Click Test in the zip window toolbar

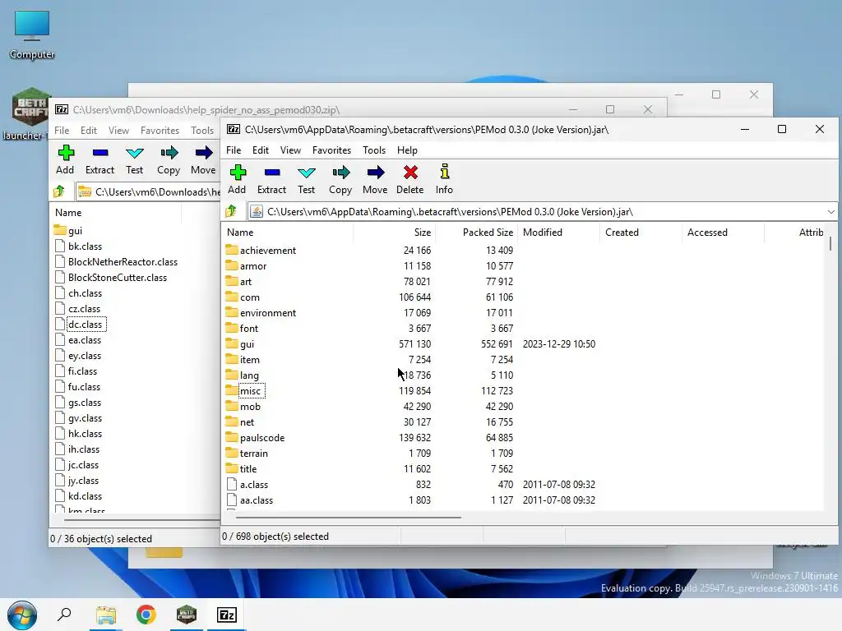(x=134, y=159)
